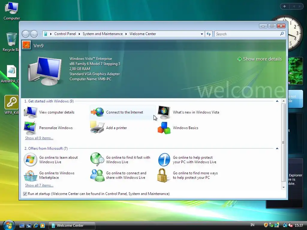Viewport: 307px width, 230px height.
Task: Open the What's new in Windows Vista icon
Action: pos(164,112)
